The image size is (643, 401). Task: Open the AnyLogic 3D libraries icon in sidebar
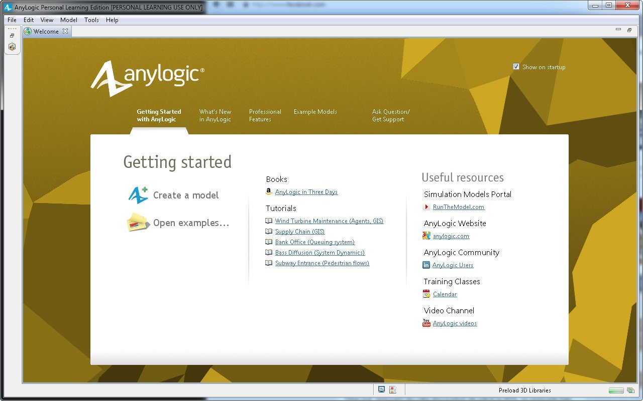[x=12, y=47]
